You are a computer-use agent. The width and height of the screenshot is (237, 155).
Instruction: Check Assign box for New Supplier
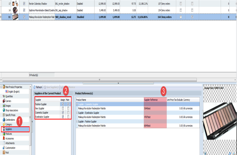pos(63,108)
